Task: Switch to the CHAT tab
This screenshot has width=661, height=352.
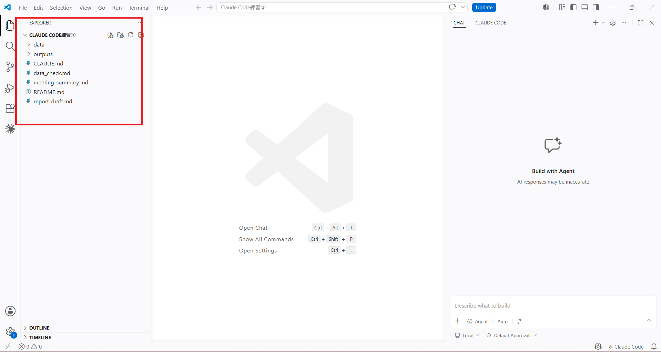Action: (459, 23)
